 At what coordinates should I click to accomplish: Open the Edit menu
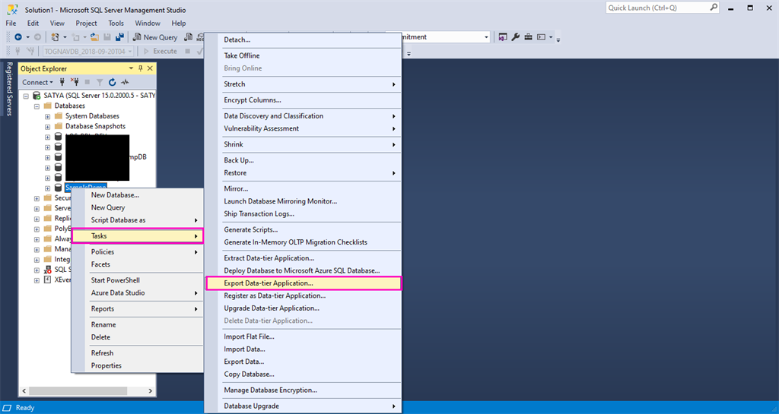[33, 23]
